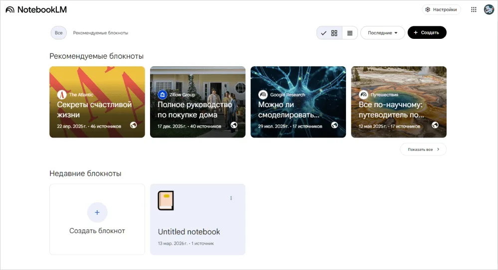Screen dimensions: 498x270
Task: Click the Zillow Group logo icon
Action: pyautogui.click(x=162, y=95)
